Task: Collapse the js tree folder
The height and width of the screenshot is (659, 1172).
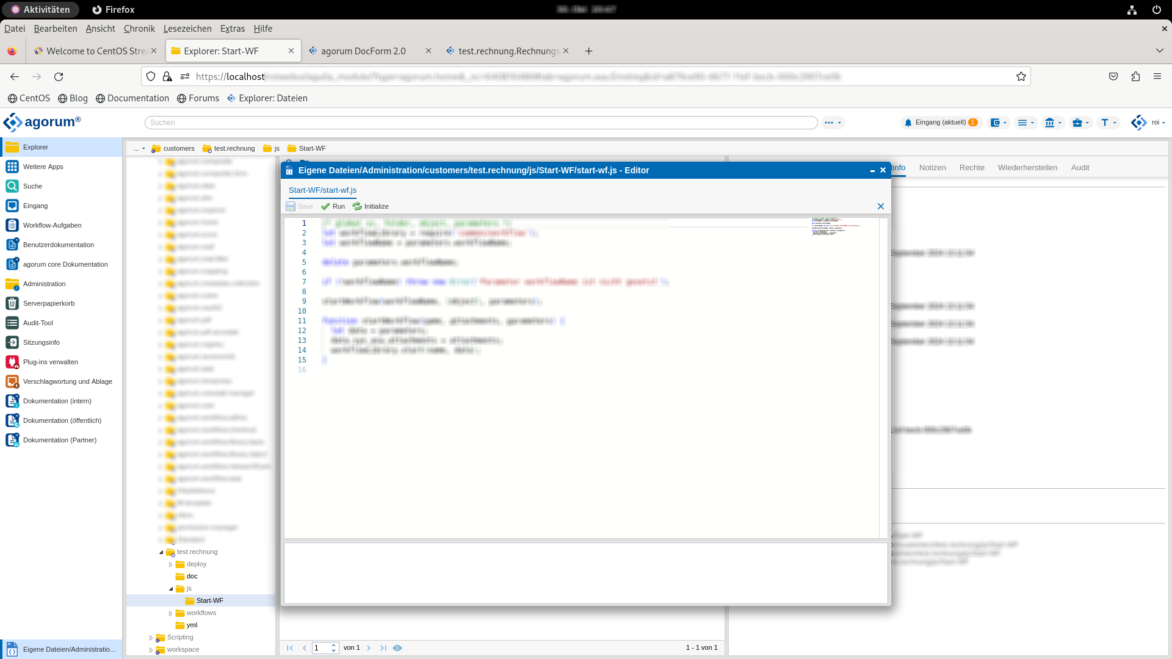Action: (171, 589)
